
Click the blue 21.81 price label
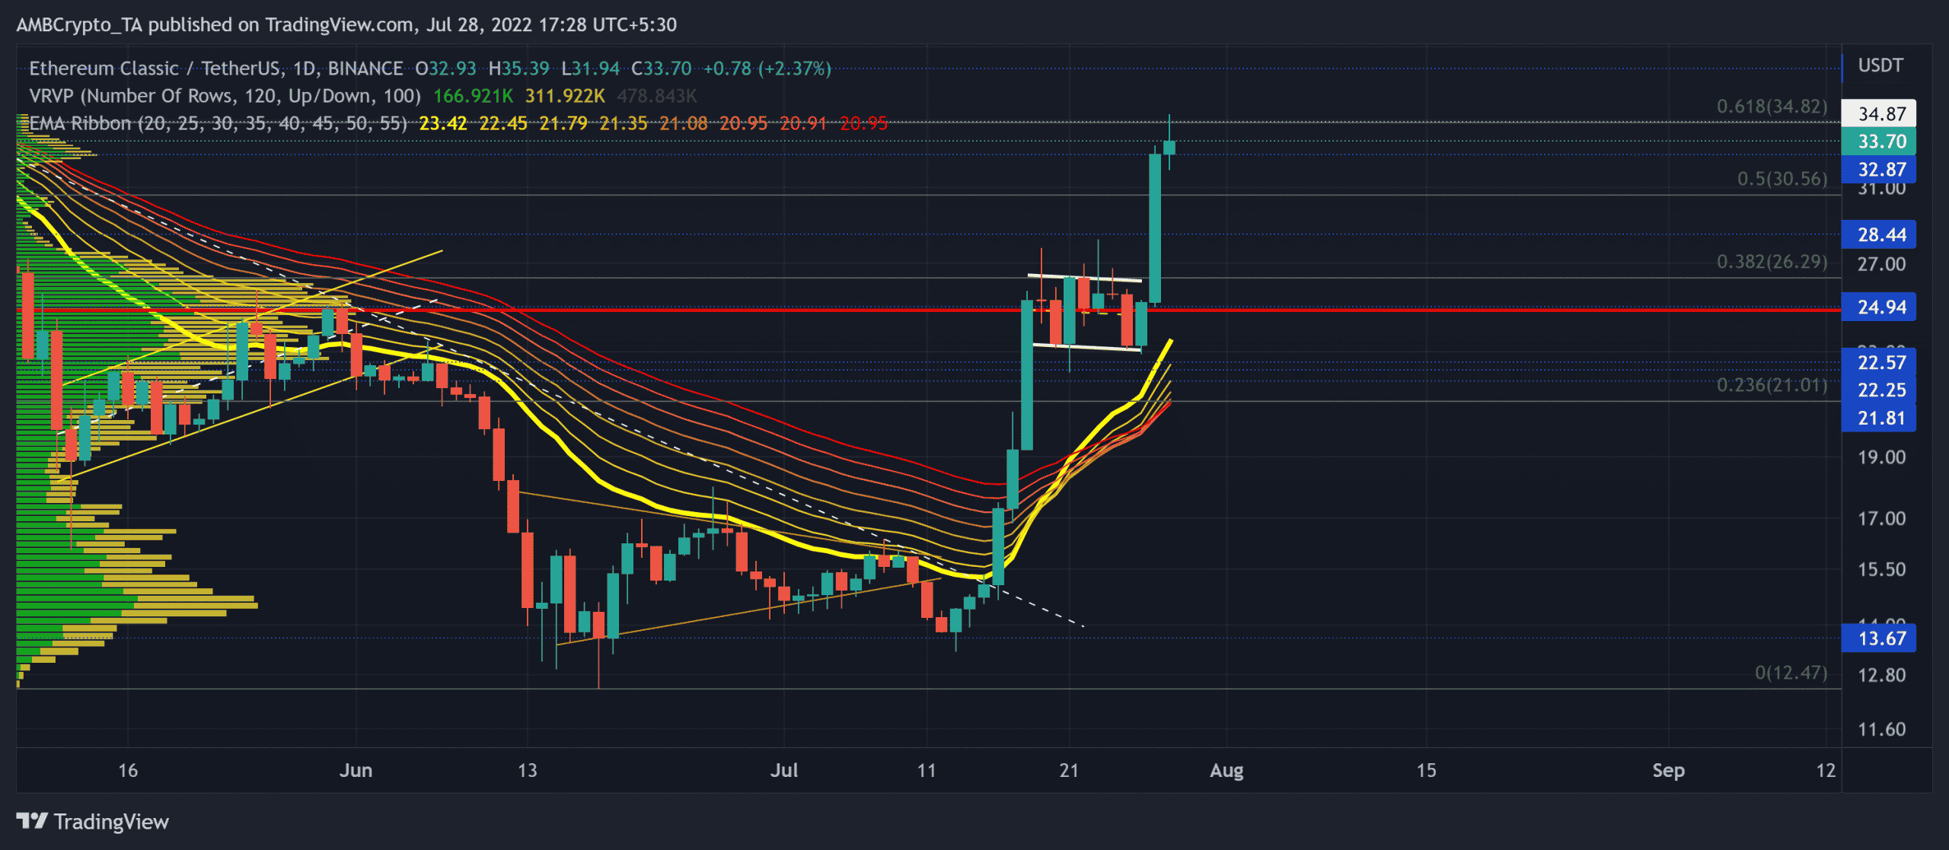[x=1879, y=418]
